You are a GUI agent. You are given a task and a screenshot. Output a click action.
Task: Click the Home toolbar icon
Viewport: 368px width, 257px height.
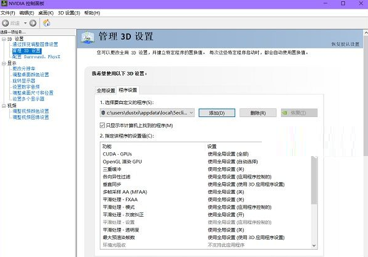pyautogui.click(x=47, y=23)
